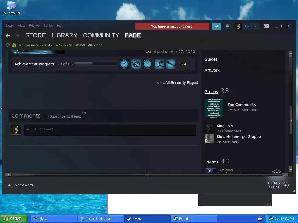298x223 pixels.
Task: Click '29 of 66' achievement count
Action: pyautogui.click(x=65, y=64)
